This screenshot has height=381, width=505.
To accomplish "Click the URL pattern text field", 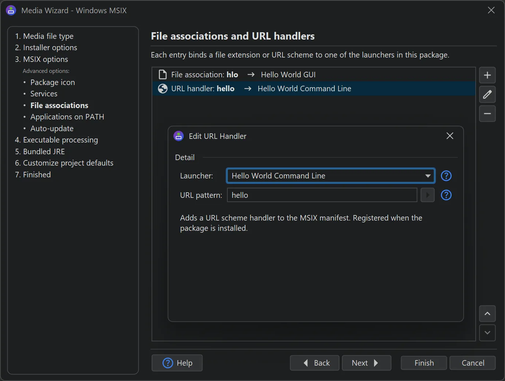I will [322, 195].
